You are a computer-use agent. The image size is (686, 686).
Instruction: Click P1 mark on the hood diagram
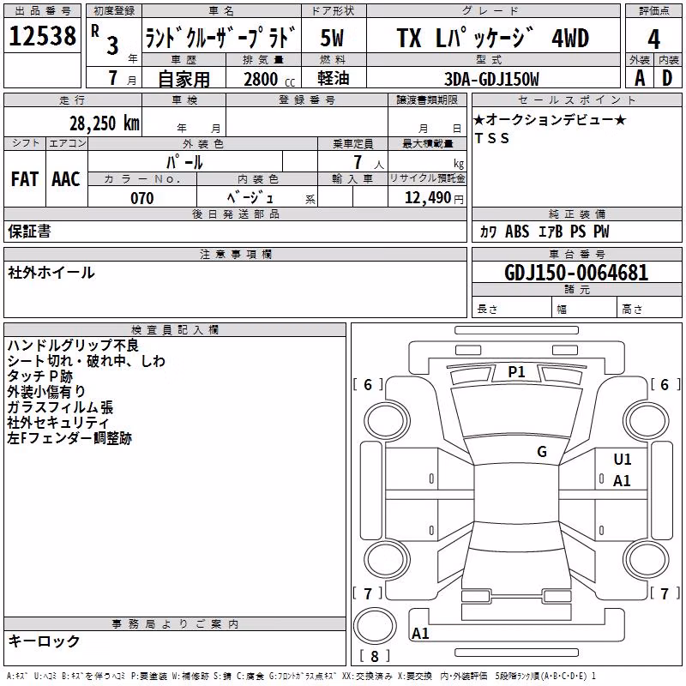coord(516,372)
